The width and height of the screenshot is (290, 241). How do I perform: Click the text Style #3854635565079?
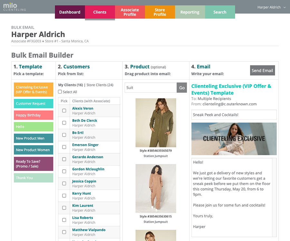156,151
